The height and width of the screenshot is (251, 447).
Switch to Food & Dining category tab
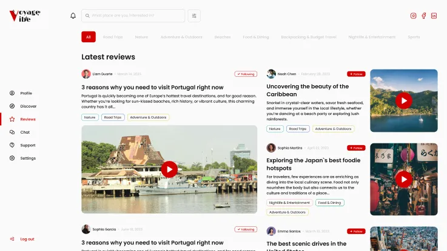point(256,37)
